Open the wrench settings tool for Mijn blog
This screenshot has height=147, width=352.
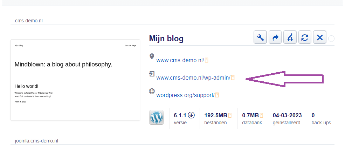(x=260, y=37)
